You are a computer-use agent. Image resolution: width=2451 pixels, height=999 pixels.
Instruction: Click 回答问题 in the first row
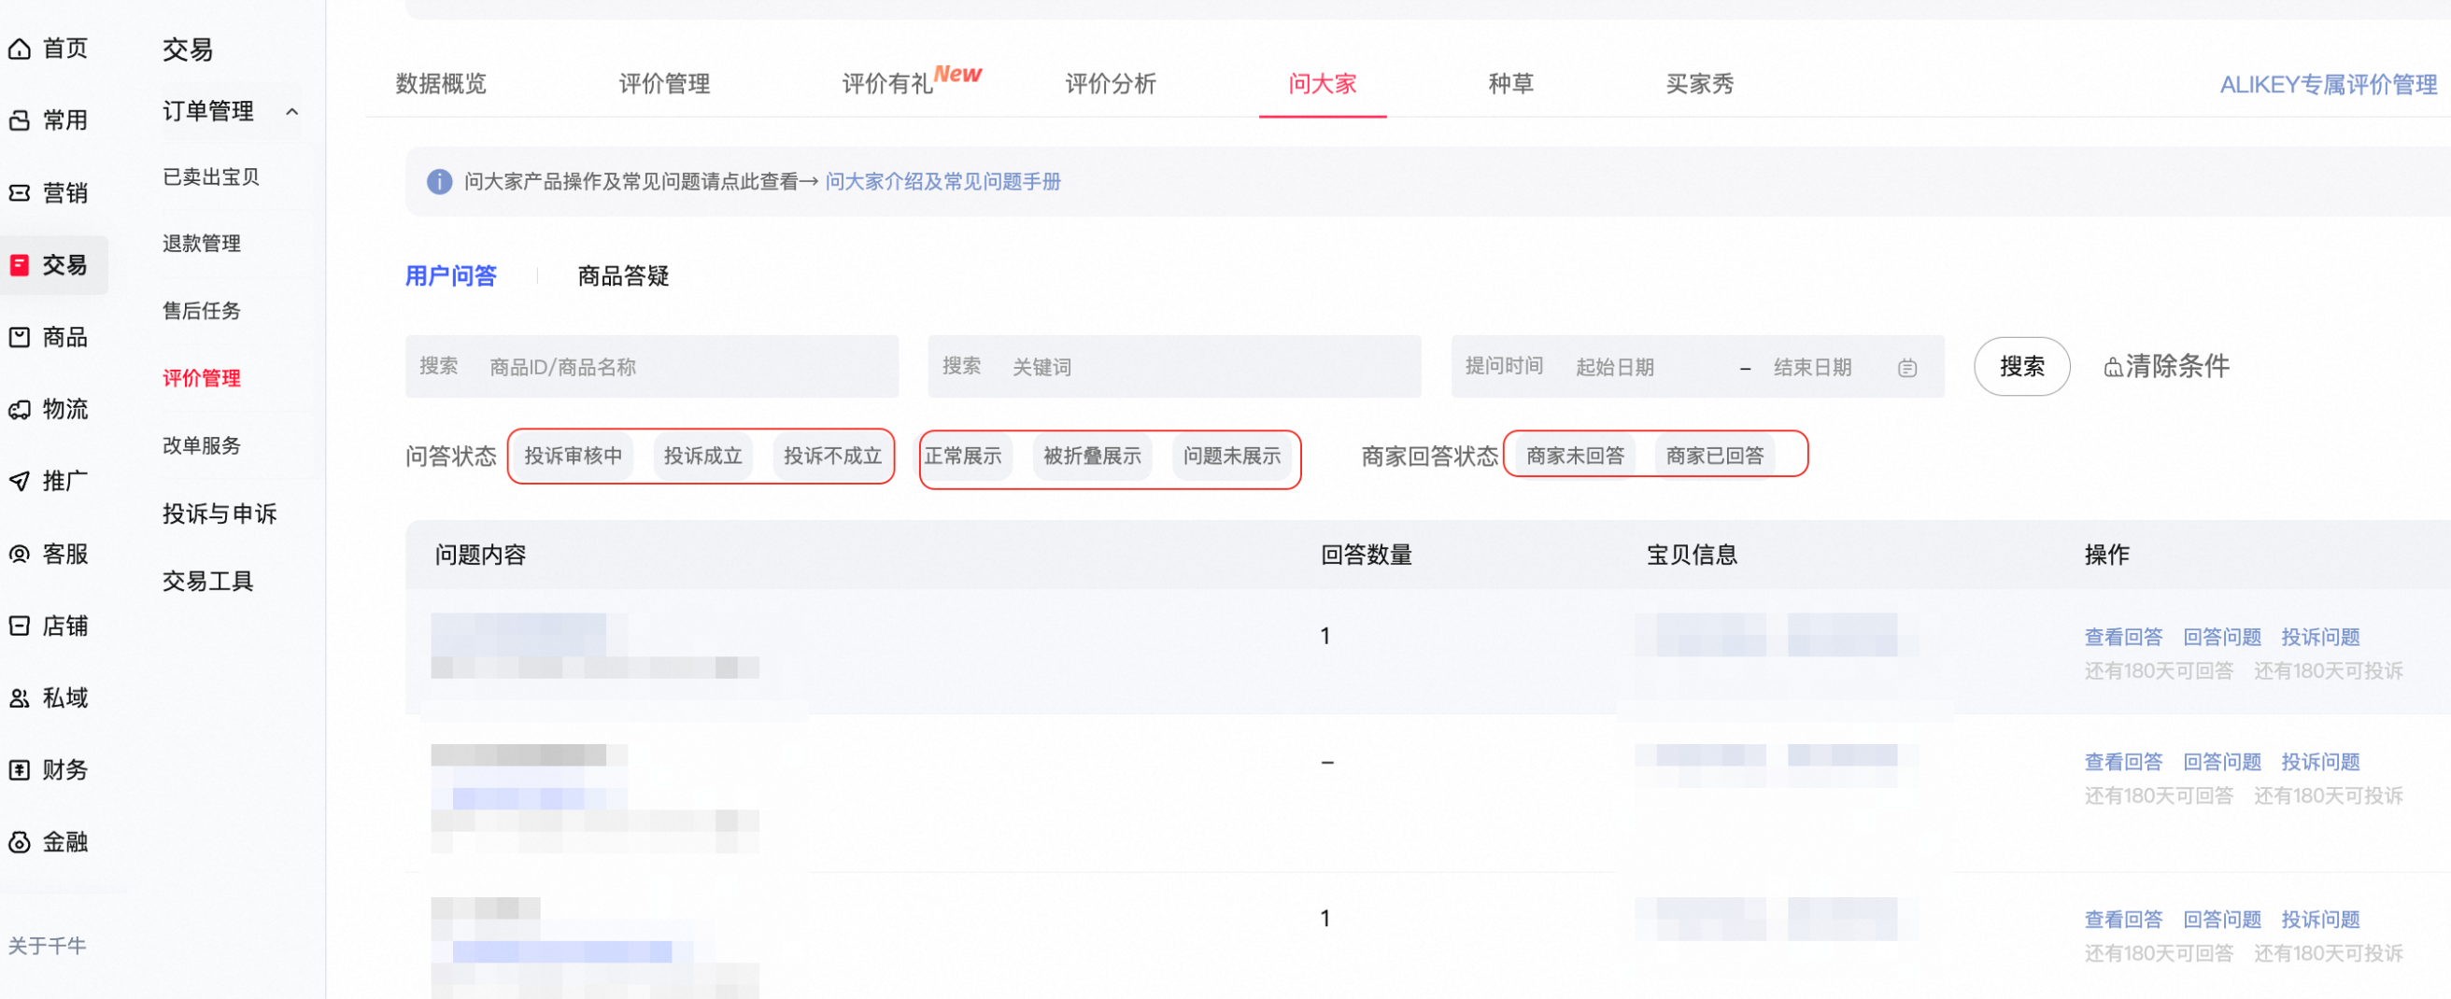click(2222, 637)
